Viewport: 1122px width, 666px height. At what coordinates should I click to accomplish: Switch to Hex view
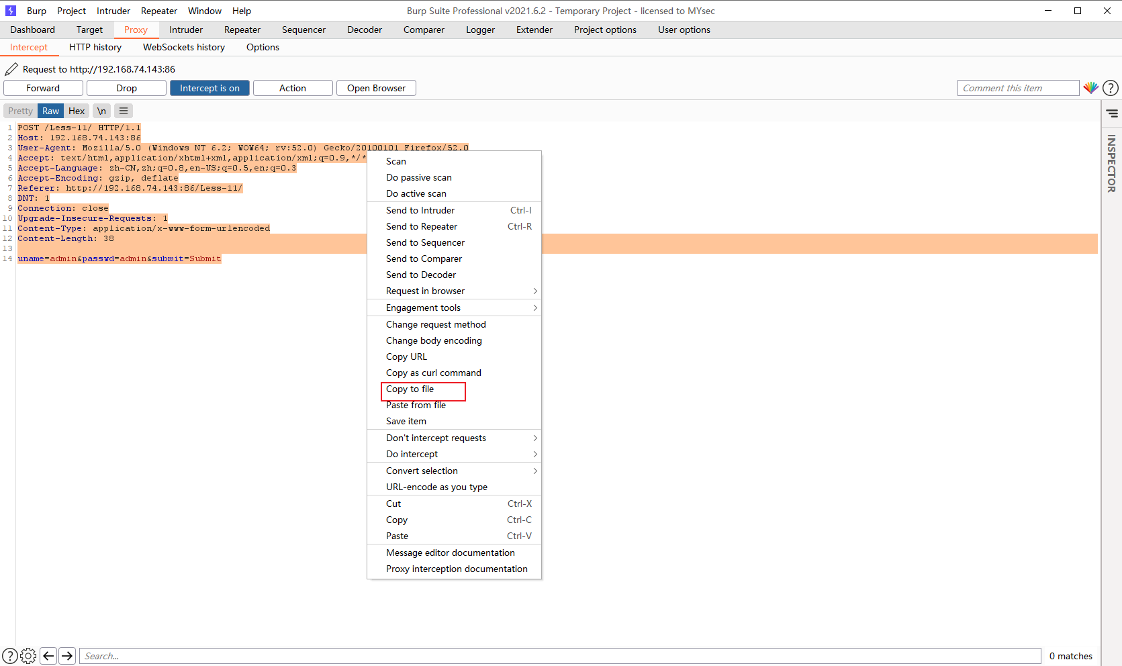77,111
